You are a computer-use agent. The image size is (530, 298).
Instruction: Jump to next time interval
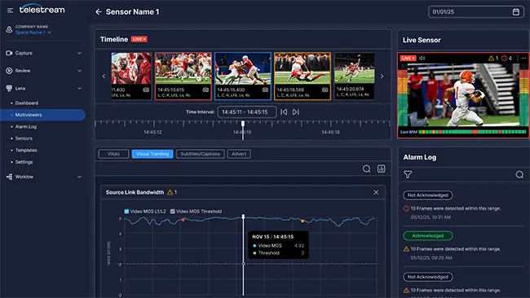pyautogui.click(x=296, y=112)
